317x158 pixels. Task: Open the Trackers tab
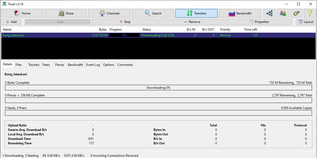[x=34, y=65]
